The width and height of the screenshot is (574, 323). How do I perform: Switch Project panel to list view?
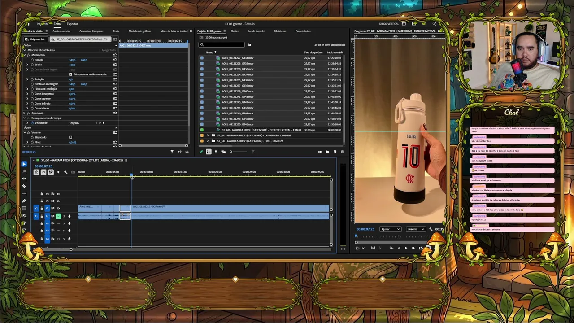pos(209,152)
